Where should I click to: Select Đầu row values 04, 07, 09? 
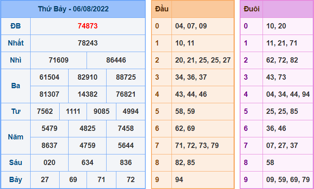click(x=191, y=26)
